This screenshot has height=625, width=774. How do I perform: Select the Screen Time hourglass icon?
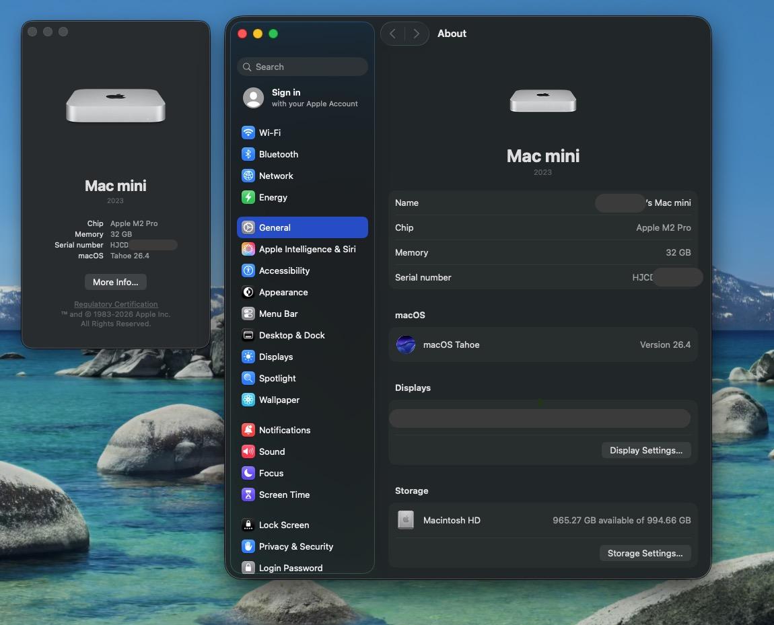[x=248, y=494]
